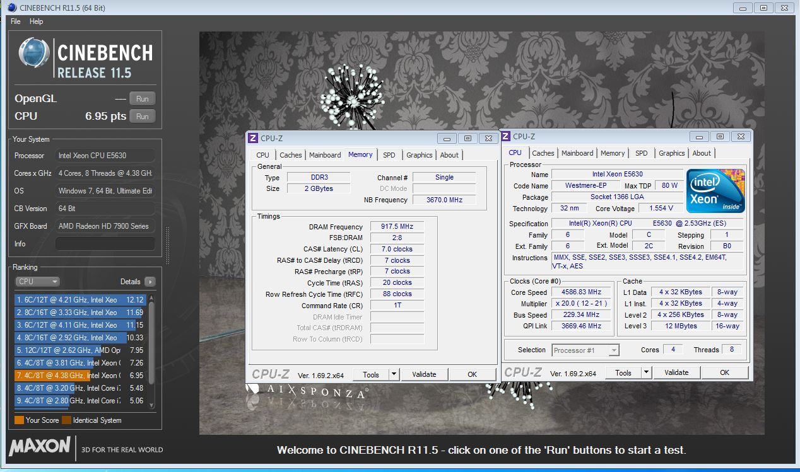The height and width of the screenshot is (472, 800).
Task: Select highlighted ranking entry 4C/8T @ 4.38 GHz
Action: coord(81,376)
